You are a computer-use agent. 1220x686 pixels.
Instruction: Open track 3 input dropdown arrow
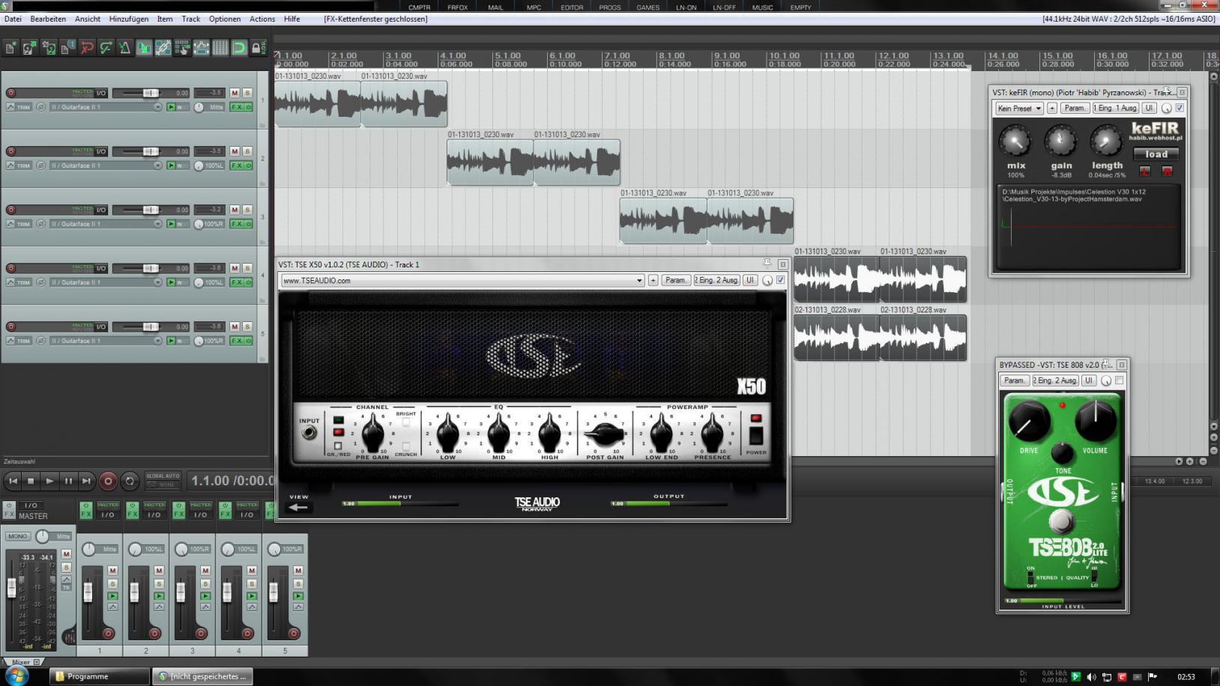(157, 224)
